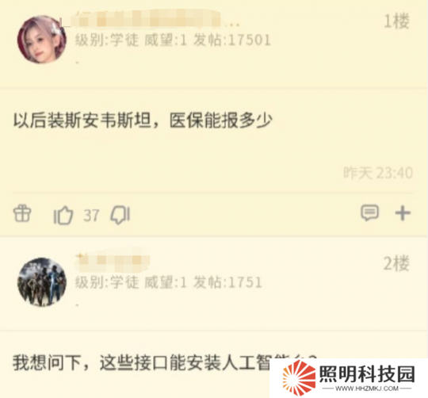Screen dimensions: 428x398
Task: Click the blurred username on second post
Action: click(113, 261)
